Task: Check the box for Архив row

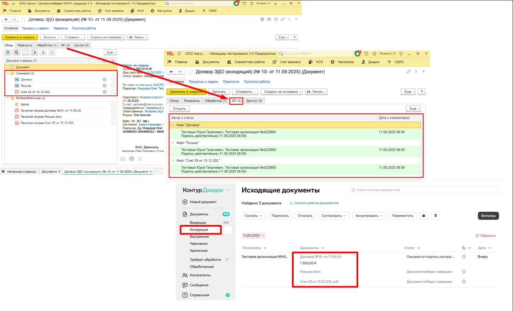Action: (x=113, y=104)
